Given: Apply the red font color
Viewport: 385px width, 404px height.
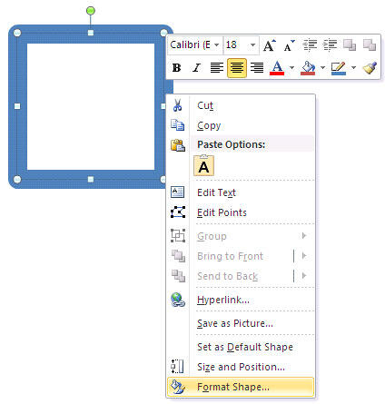Looking at the screenshot, I should tap(277, 68).
